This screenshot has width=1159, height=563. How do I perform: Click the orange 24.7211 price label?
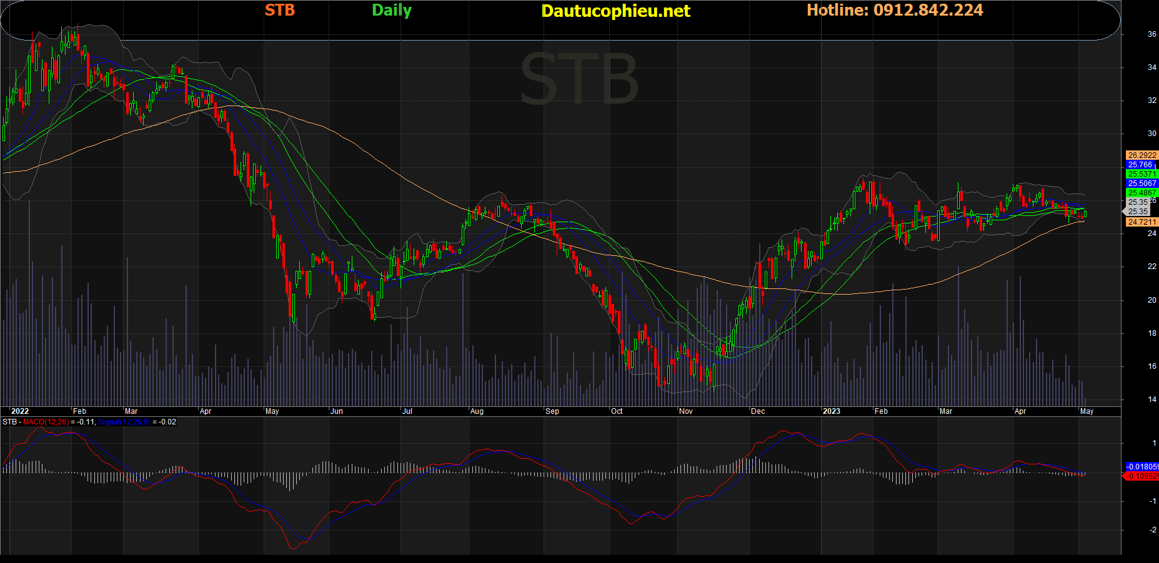coord(1142,222)
